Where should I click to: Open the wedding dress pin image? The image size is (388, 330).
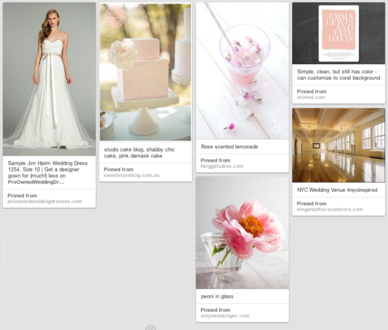[x=49, y=79]
